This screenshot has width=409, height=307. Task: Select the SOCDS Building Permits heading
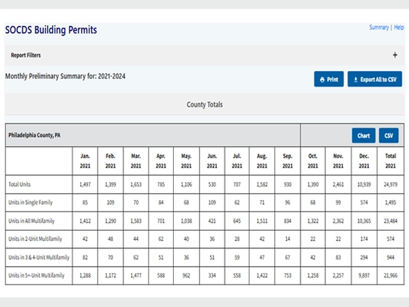(51, 30)
